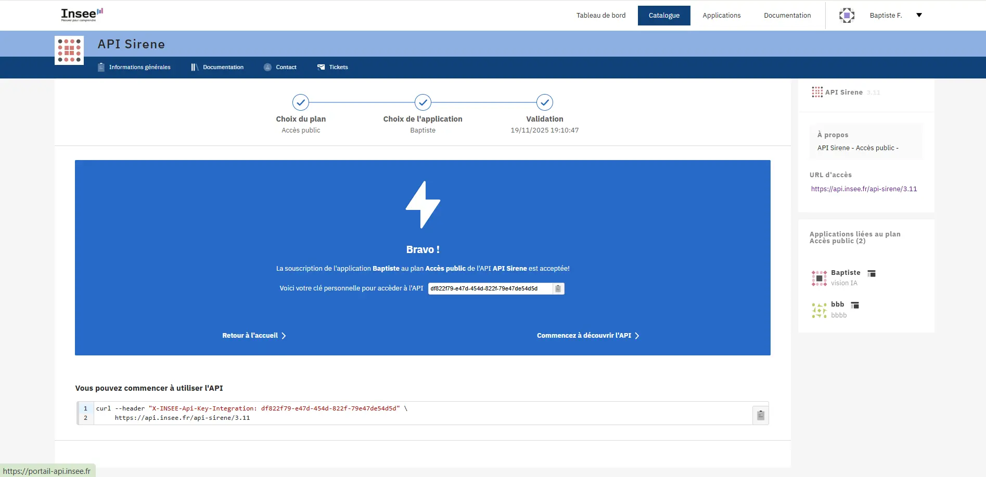Click the Tickets envelope icon
The width and height of the screenshot is (986, 477).
tap(321, 67)
